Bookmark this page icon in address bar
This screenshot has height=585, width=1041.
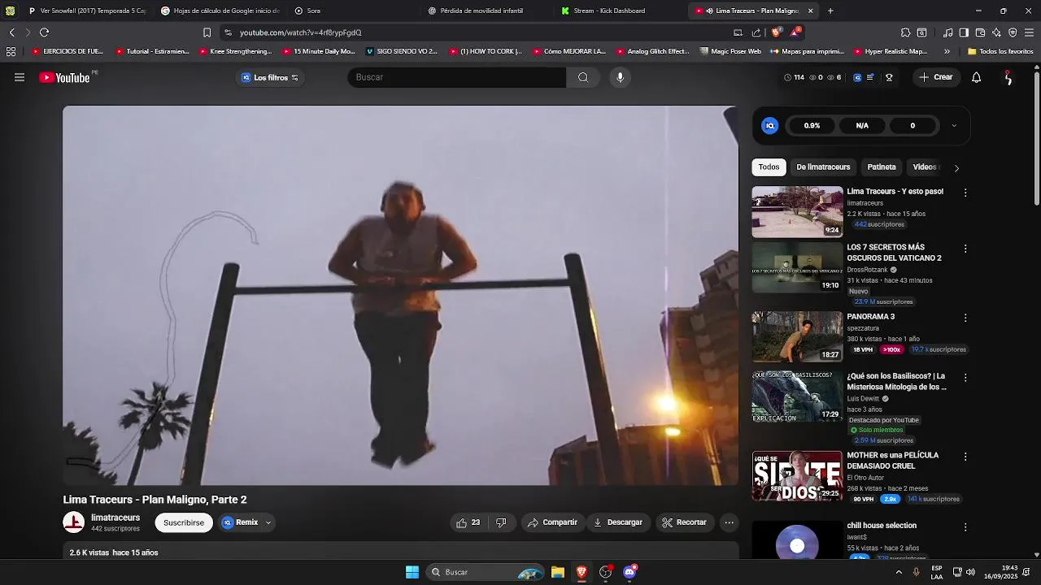[207, 32]
